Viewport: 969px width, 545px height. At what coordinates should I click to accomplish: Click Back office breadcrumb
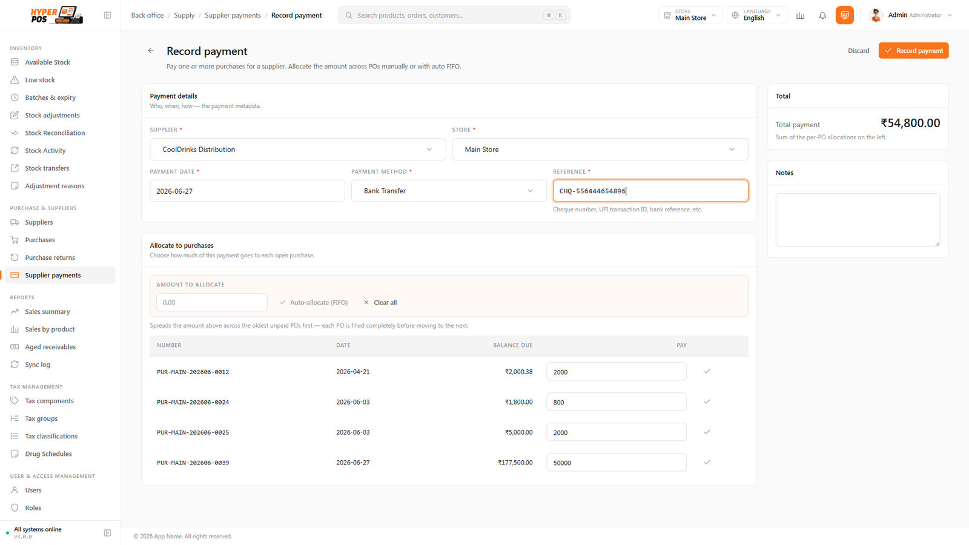point(147,15)
